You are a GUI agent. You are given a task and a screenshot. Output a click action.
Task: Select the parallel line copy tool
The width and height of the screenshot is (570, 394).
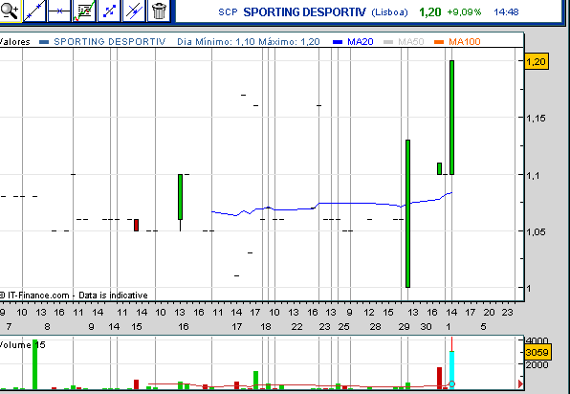[134, 11]
